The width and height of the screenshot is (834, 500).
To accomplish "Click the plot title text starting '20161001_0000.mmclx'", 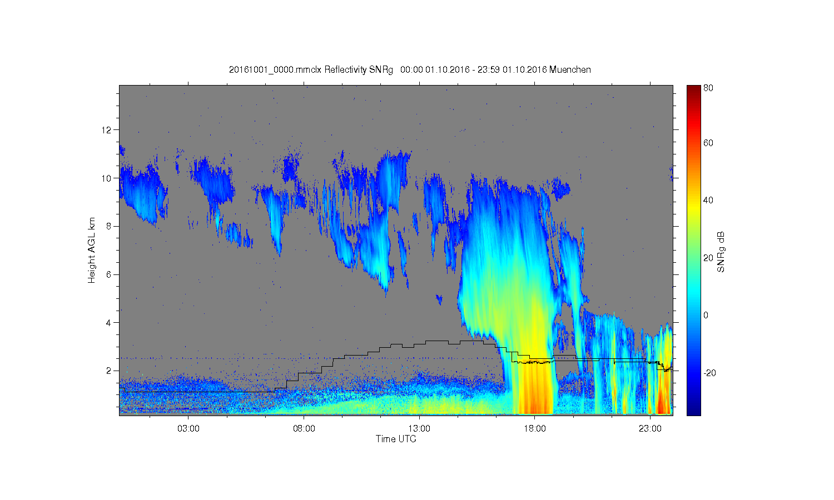I will tap(410, 70).
